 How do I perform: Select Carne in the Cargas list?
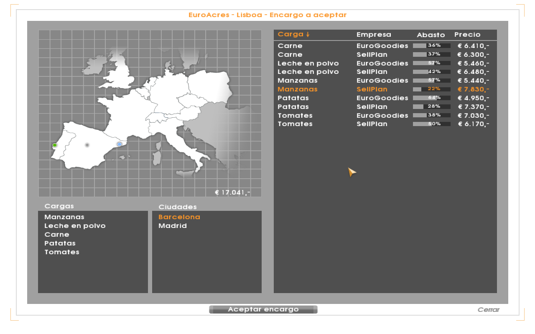click(x=57, y=235)
